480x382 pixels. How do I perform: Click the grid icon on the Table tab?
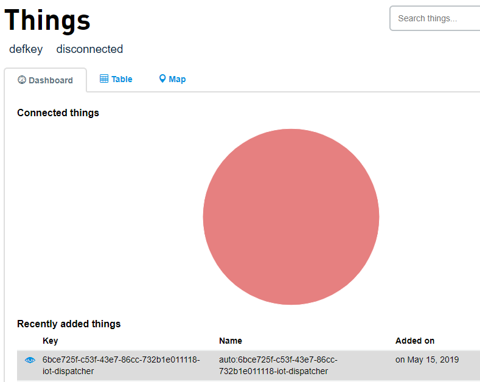point(104,79)
